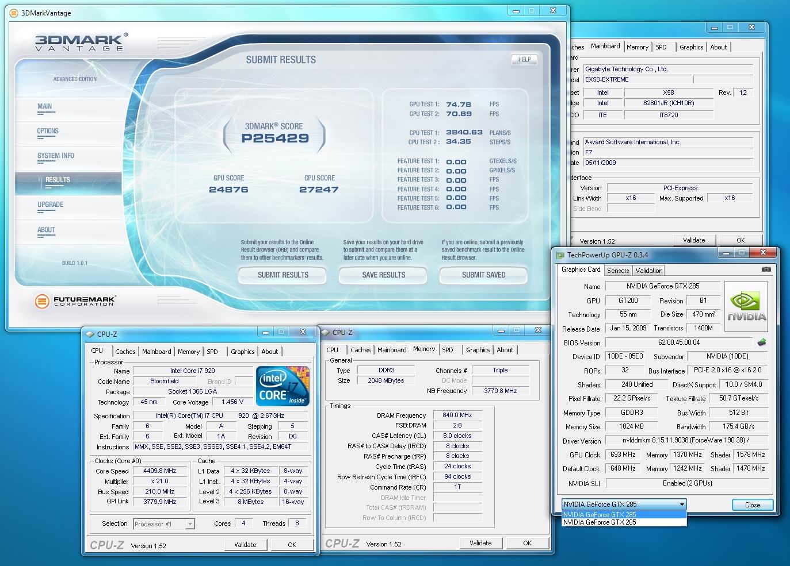Screen dimensions: 790x566
Task: Click Validate in CPU-Z memory window
Action: pyautogui.click(x=480, y=543)
